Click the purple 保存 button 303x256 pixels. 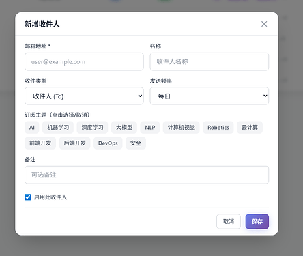[257, 221]
